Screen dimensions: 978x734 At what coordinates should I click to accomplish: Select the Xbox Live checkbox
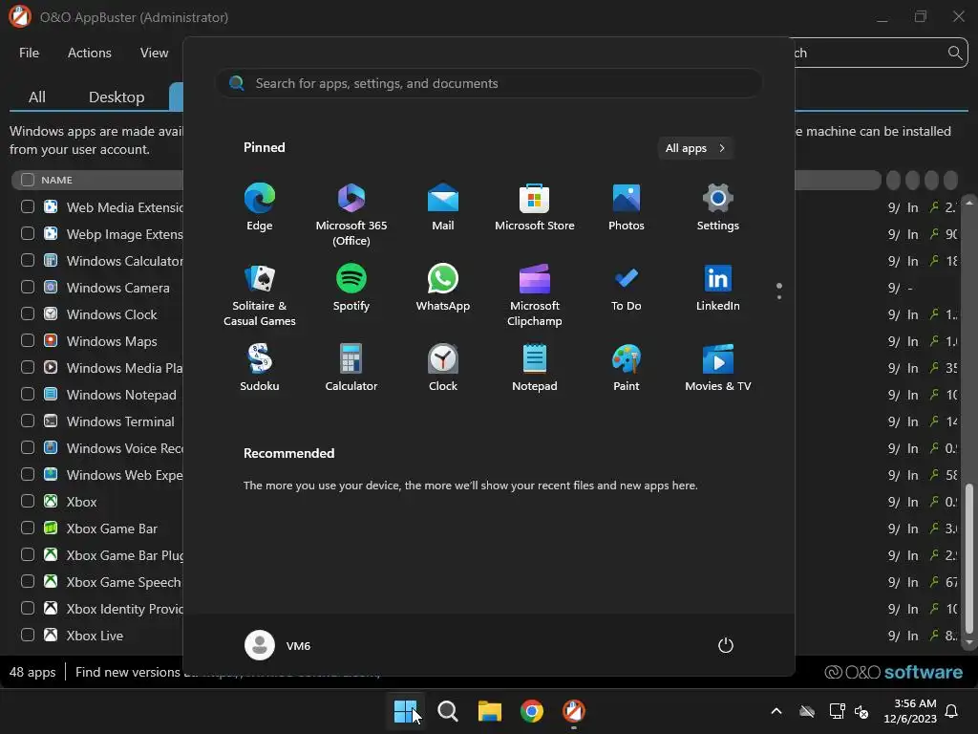click(28, 636)
